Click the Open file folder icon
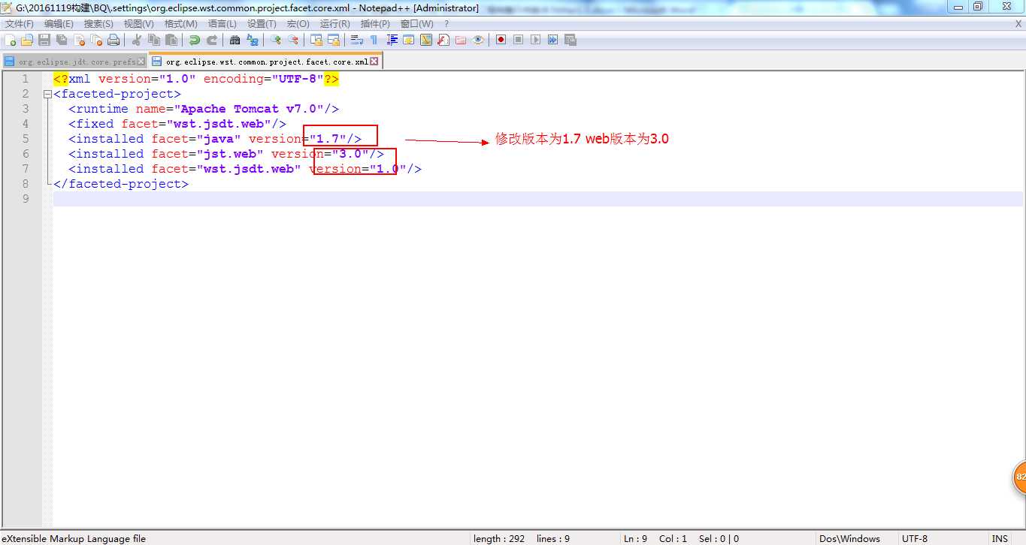This screenshot has width=1026, height=545. (x=27, y=40)
